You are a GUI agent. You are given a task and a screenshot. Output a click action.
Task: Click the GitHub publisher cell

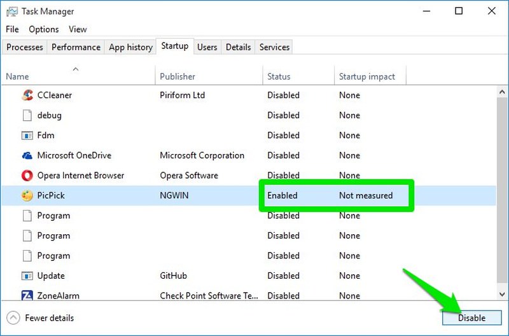(x=173, y=276)
